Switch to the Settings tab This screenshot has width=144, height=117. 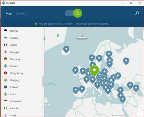(21, 13)
